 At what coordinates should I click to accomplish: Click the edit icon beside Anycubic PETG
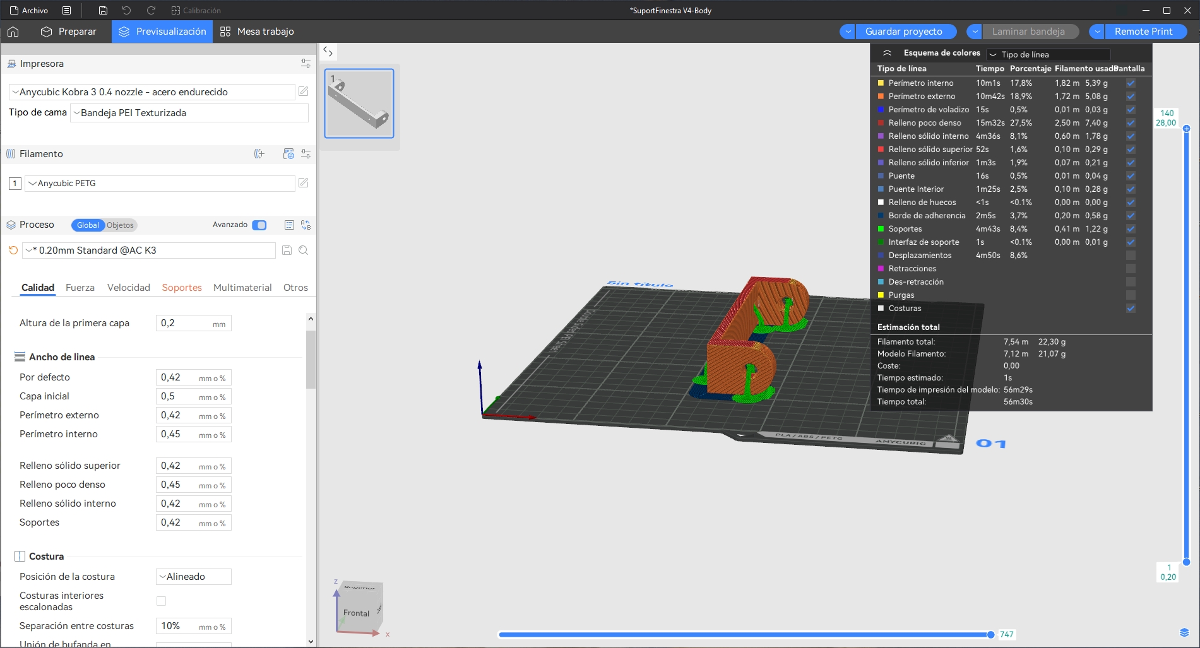point(303,183)
